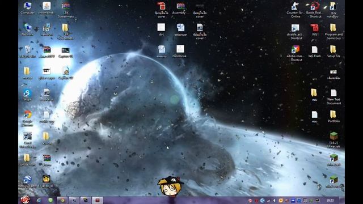The height and width of the screenshot is (204, 363).
Task: Switch to the Chrome taskbar window
Action: click(x=62, y=200)
